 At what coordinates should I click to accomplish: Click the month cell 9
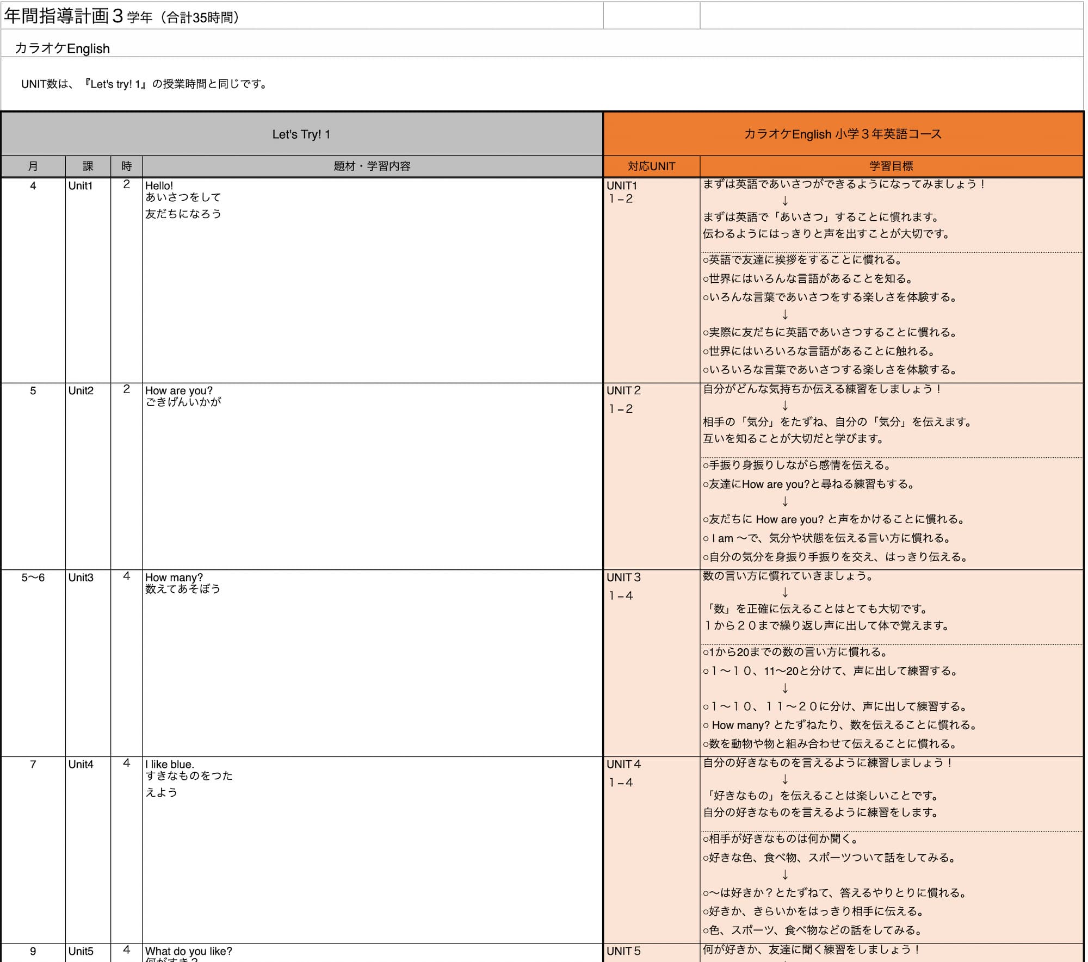coord(33,953)
